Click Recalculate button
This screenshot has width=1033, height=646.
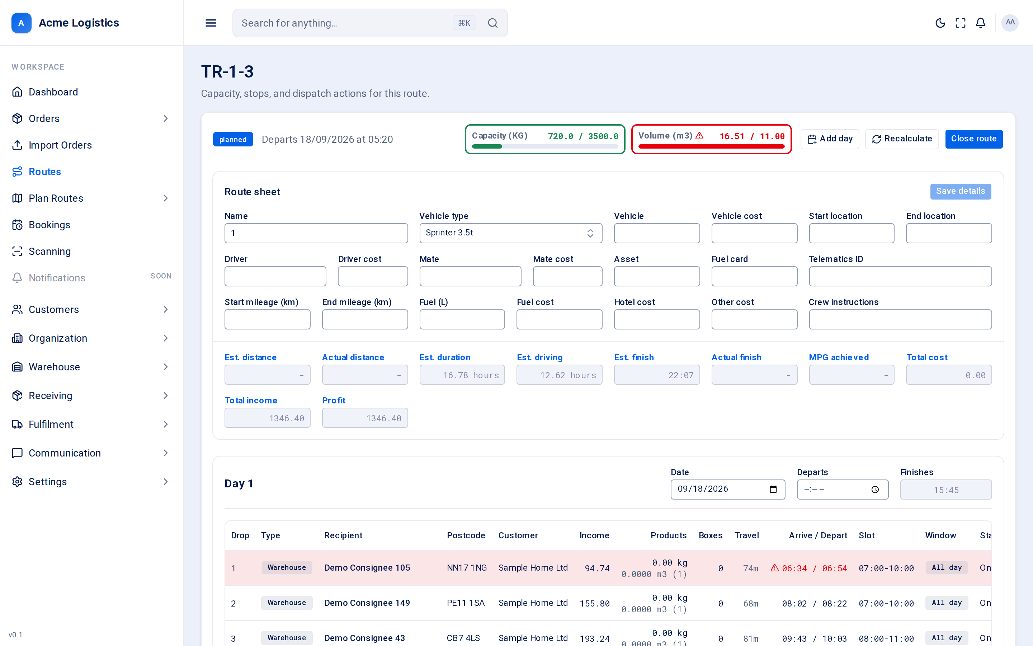click(901, 139)
